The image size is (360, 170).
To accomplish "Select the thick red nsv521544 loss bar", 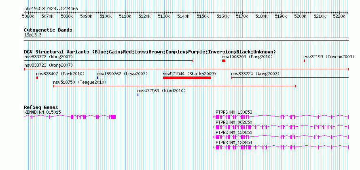I will click(187, 78).
